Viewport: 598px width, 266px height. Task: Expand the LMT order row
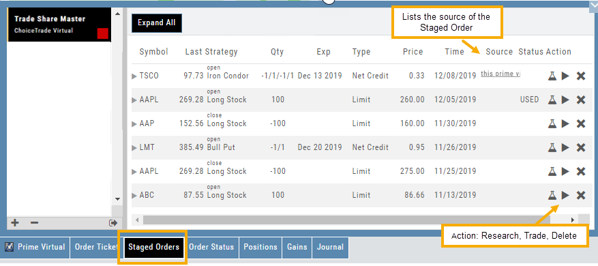pos(134,148)
